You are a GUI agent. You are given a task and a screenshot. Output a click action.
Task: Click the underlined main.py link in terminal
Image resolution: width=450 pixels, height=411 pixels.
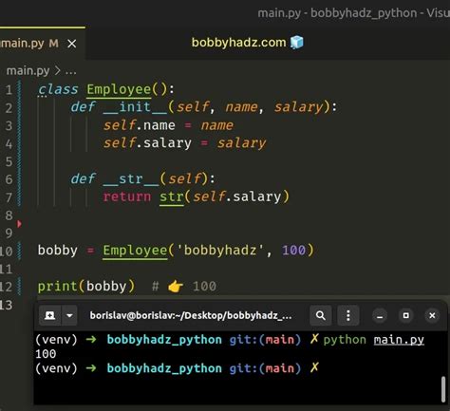tap(399, 340)
